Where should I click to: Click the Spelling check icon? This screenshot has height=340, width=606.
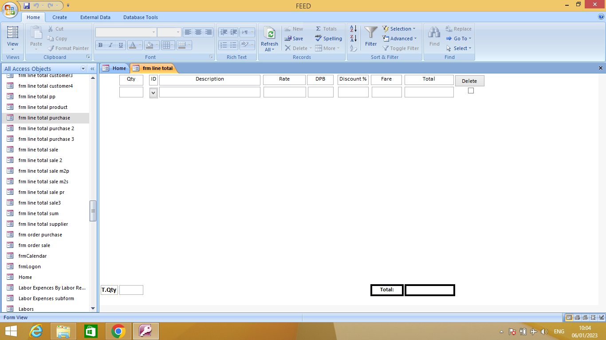click(318, 39)
